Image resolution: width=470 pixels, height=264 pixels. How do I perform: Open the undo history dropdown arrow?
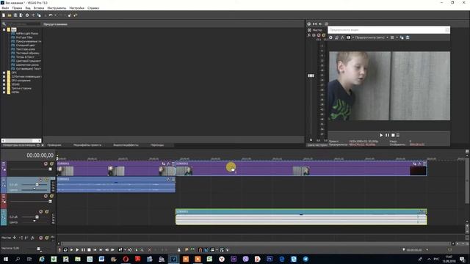tap(55, 15)
